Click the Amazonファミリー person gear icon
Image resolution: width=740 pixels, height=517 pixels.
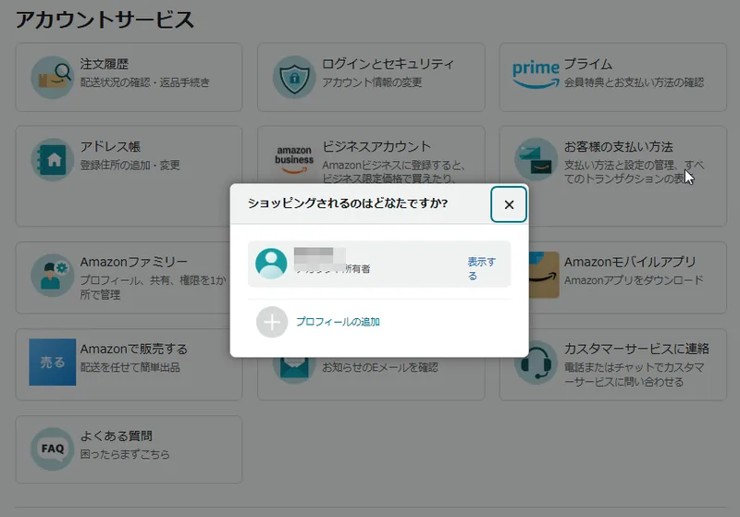(53, 275)
